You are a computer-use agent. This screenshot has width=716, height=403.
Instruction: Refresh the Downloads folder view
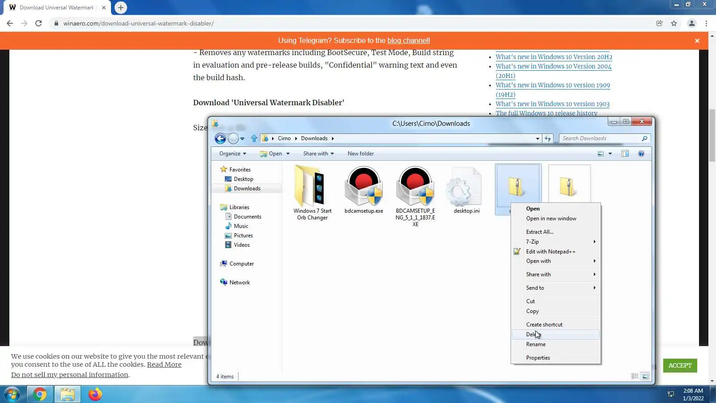point(548,138)
